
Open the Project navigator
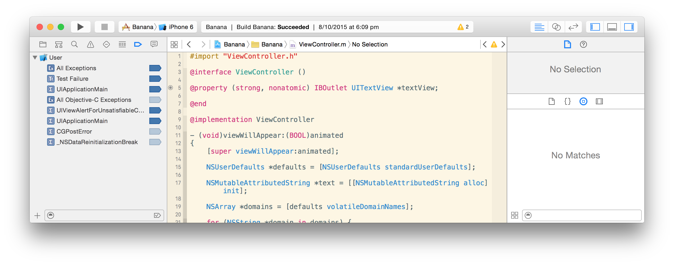(43, 44)
